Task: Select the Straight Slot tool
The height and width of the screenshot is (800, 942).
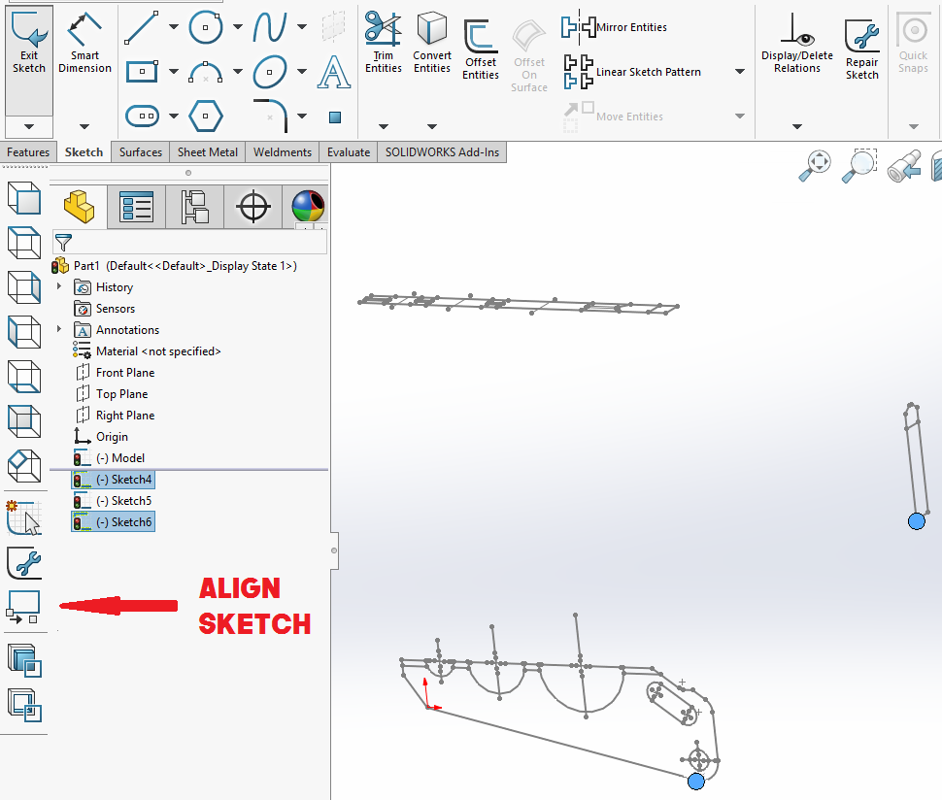Action: [143, 116]
